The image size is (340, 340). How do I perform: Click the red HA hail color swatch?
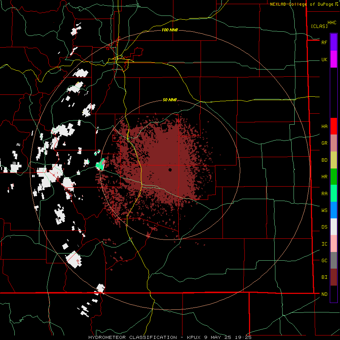tap(334, 126)
